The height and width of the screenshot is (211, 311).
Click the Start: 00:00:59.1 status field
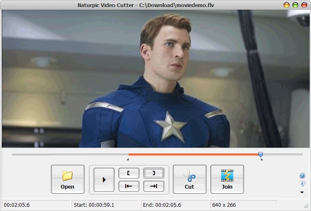pos(105,205)
